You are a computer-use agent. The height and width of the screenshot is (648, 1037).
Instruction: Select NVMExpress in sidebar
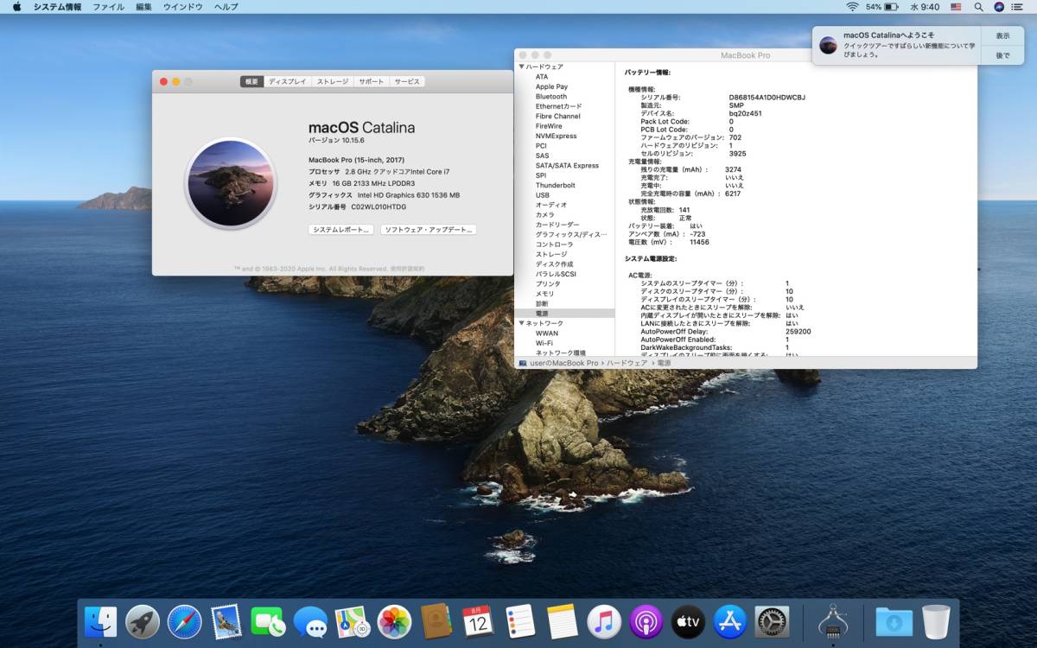(x=556, y=136)
